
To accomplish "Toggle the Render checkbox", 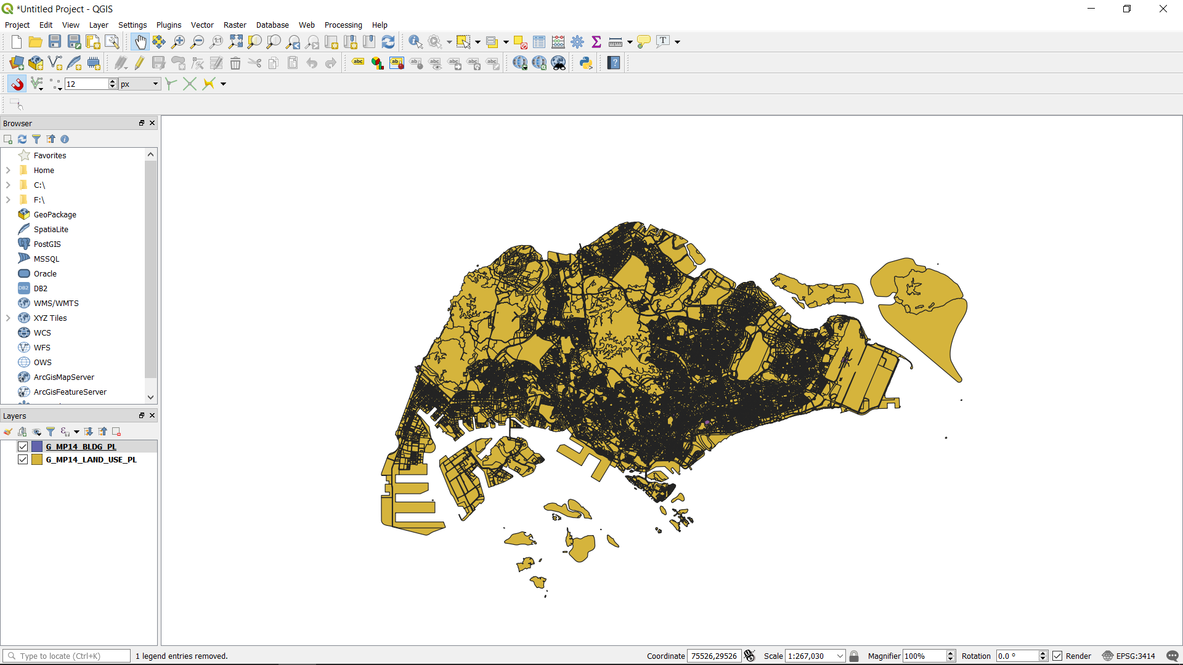I will 1057,656.
